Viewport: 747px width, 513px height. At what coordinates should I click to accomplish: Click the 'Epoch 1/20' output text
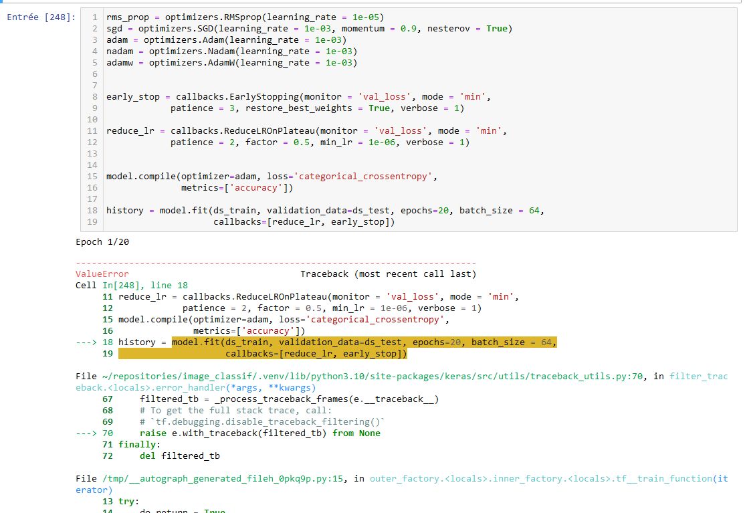(x=102, y=242)
